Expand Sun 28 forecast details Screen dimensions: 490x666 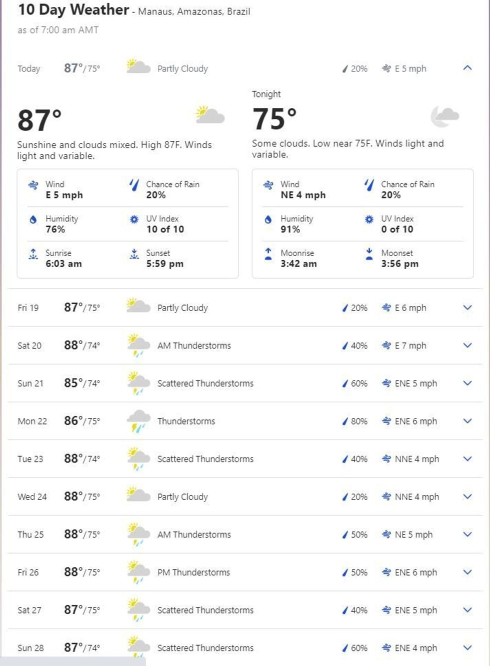[x=467, y=647]
